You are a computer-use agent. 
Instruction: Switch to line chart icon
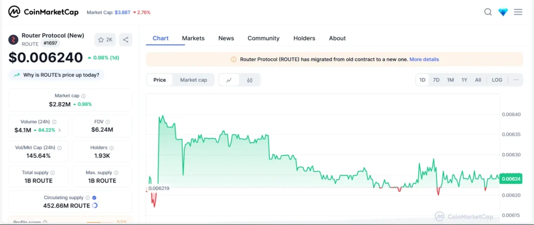(229, 80)
